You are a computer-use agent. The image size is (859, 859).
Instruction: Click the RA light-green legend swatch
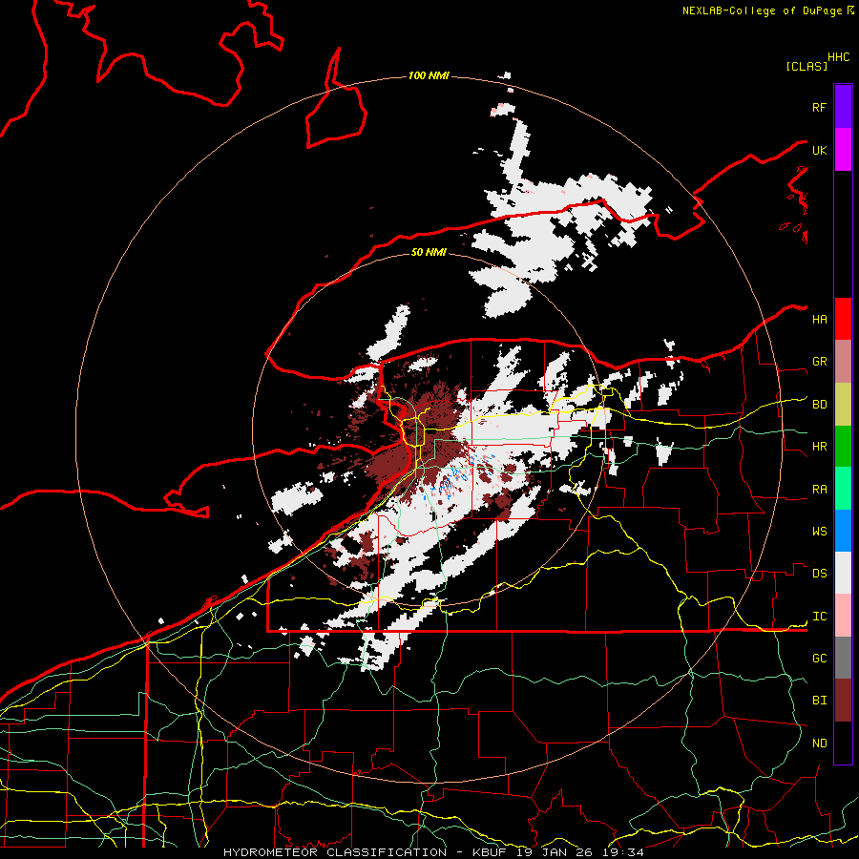843,489
